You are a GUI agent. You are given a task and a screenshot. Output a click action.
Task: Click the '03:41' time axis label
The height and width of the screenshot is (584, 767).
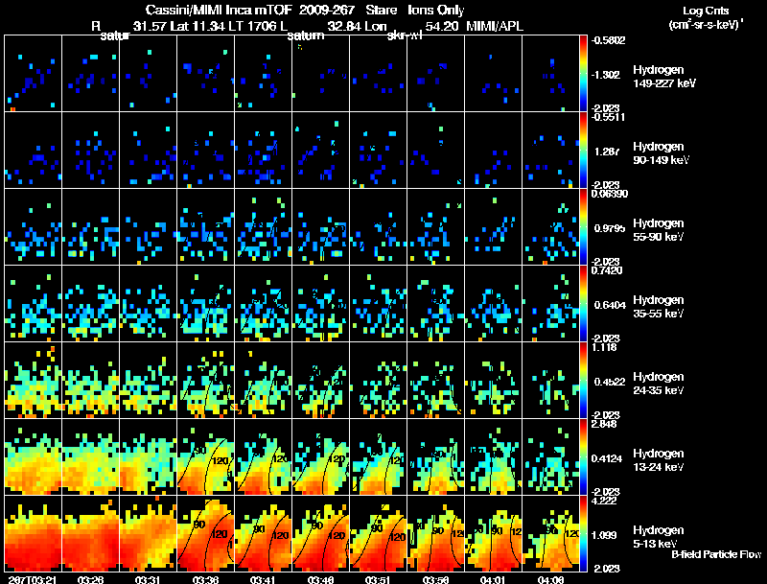click(x=263, y=579)
